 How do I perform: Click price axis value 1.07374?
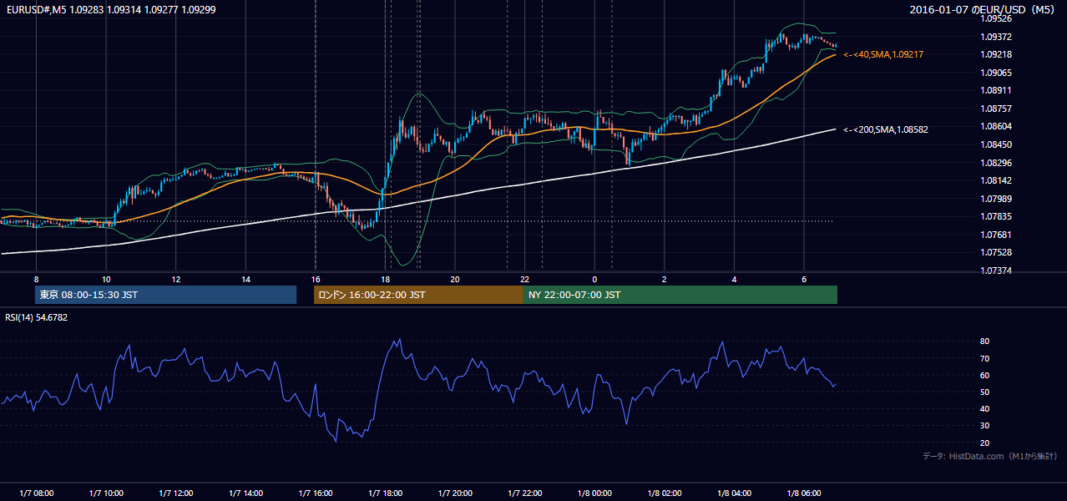coord(996,271)
